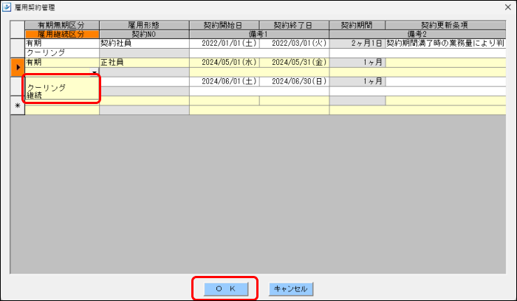Click start date 2024/05/01(水)

pyautogui.click(x=225, y=62)
